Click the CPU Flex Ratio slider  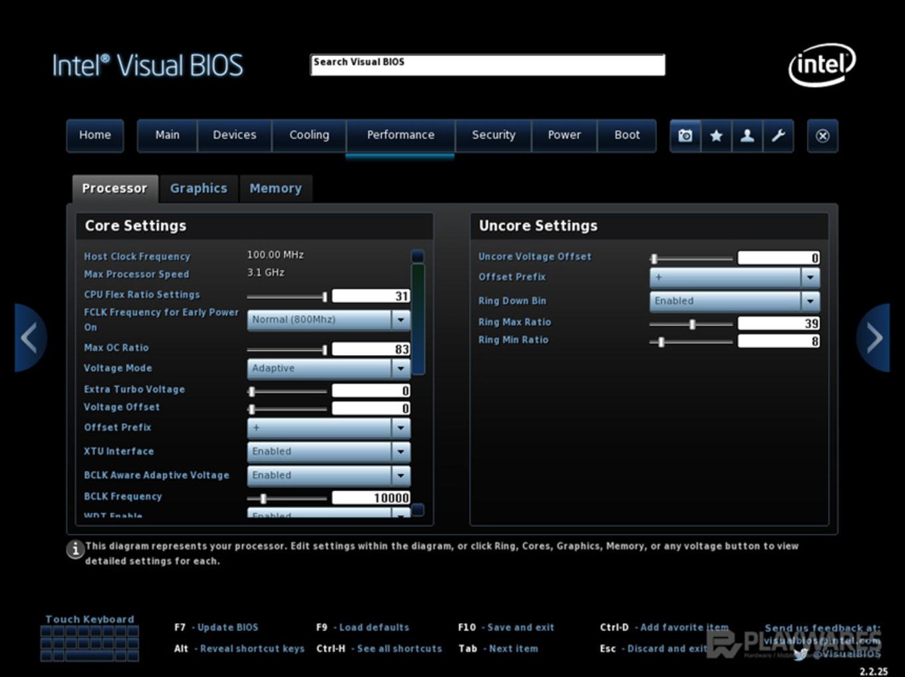tap(287, 297)
